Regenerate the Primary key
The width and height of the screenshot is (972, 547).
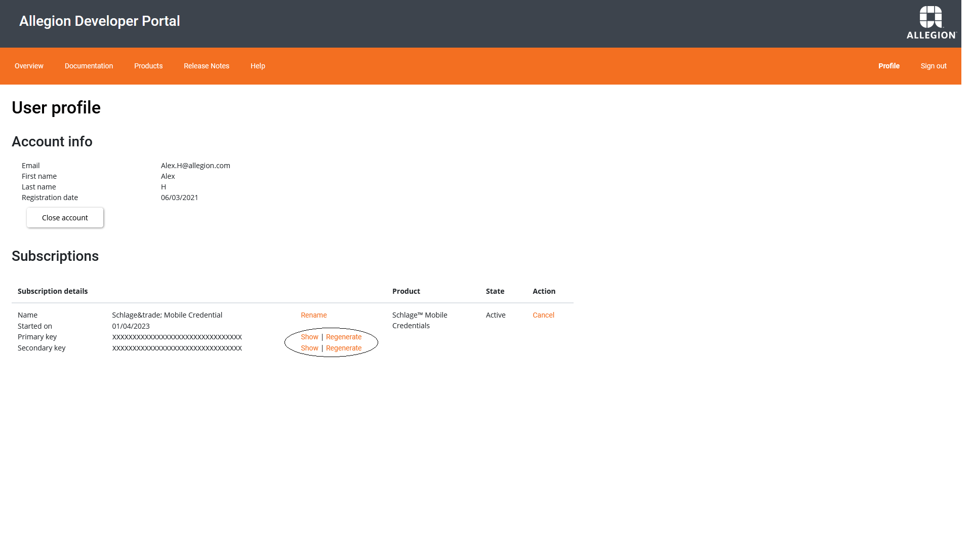(344, 337)
